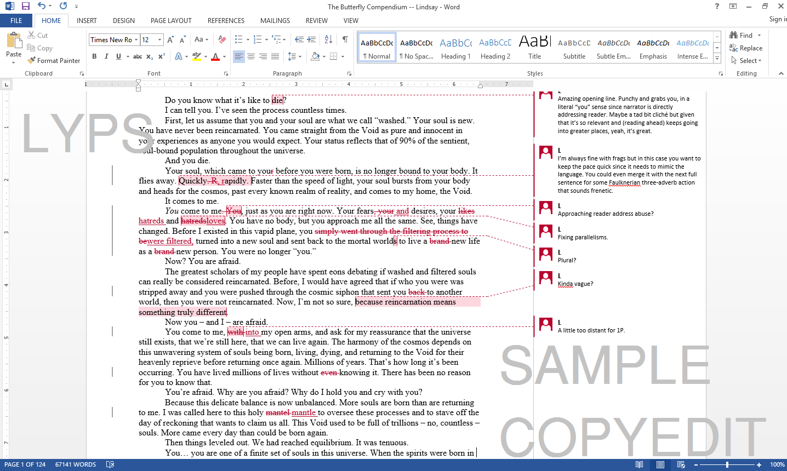The height and width of the screenshot is (471, 787).
Task: Toggle Italic formatting
Action: pos(106,56)
